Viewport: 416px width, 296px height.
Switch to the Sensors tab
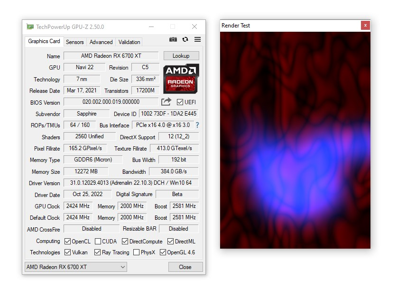[75, 42]
